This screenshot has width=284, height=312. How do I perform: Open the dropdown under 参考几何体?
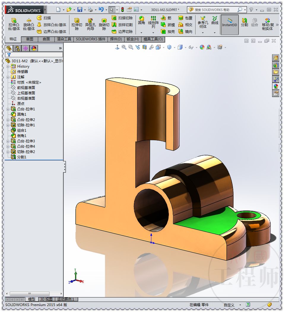203,32
